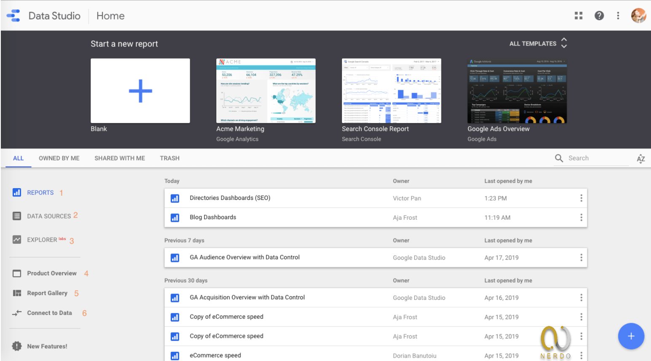The height and width of the screenshot is (361, 651).
Task: Click the report icon beside Blog Dashboards
Action: point(175,218)
